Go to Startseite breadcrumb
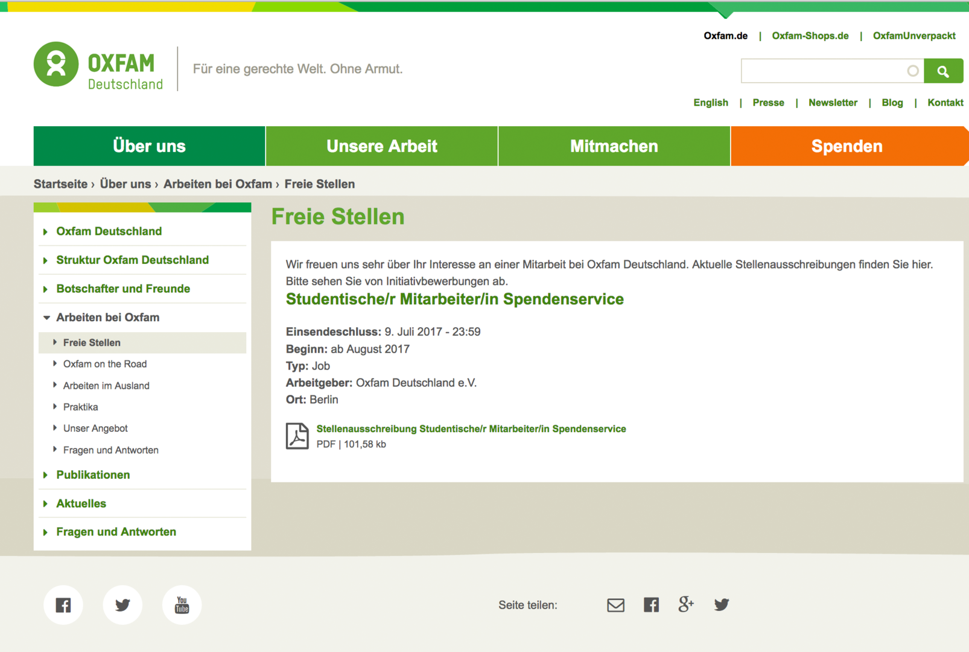This screenshot has width=969, height=652. pyautogui.click(x=60, y=184)
